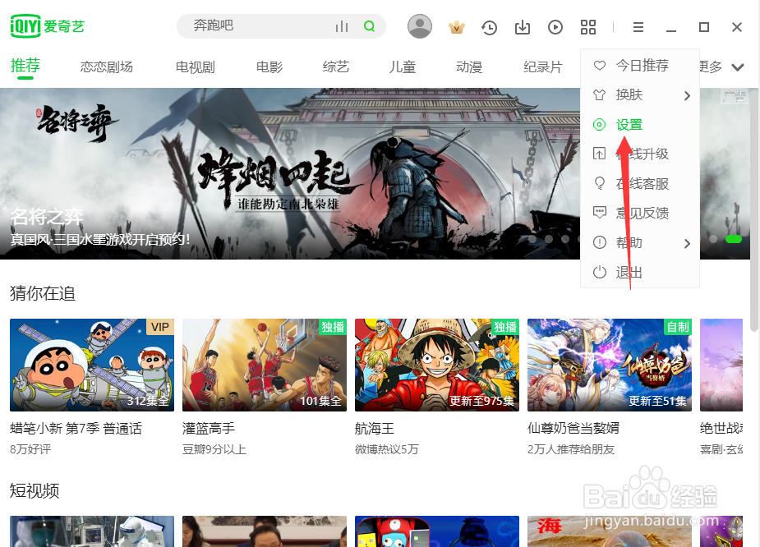Image resolution: width=760 pixels, height=547 pixels.
Task: Open the downloads icon
Action: click(x=522, y=27)
